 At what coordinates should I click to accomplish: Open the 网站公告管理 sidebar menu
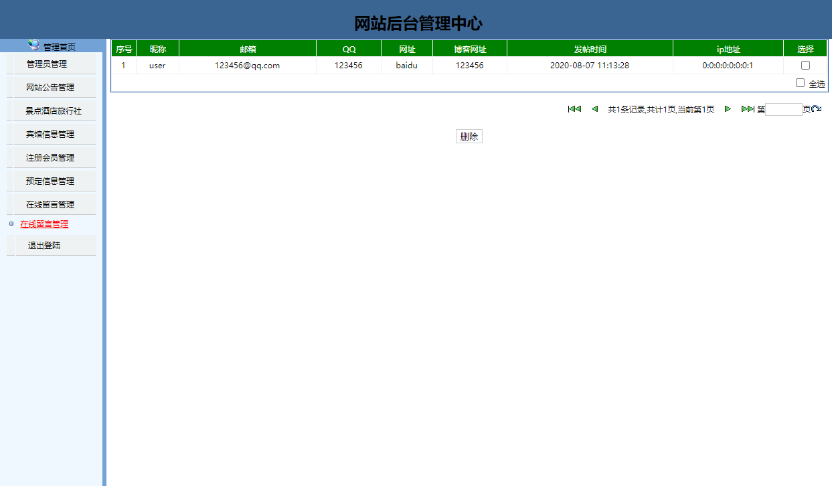pos(50,86)
